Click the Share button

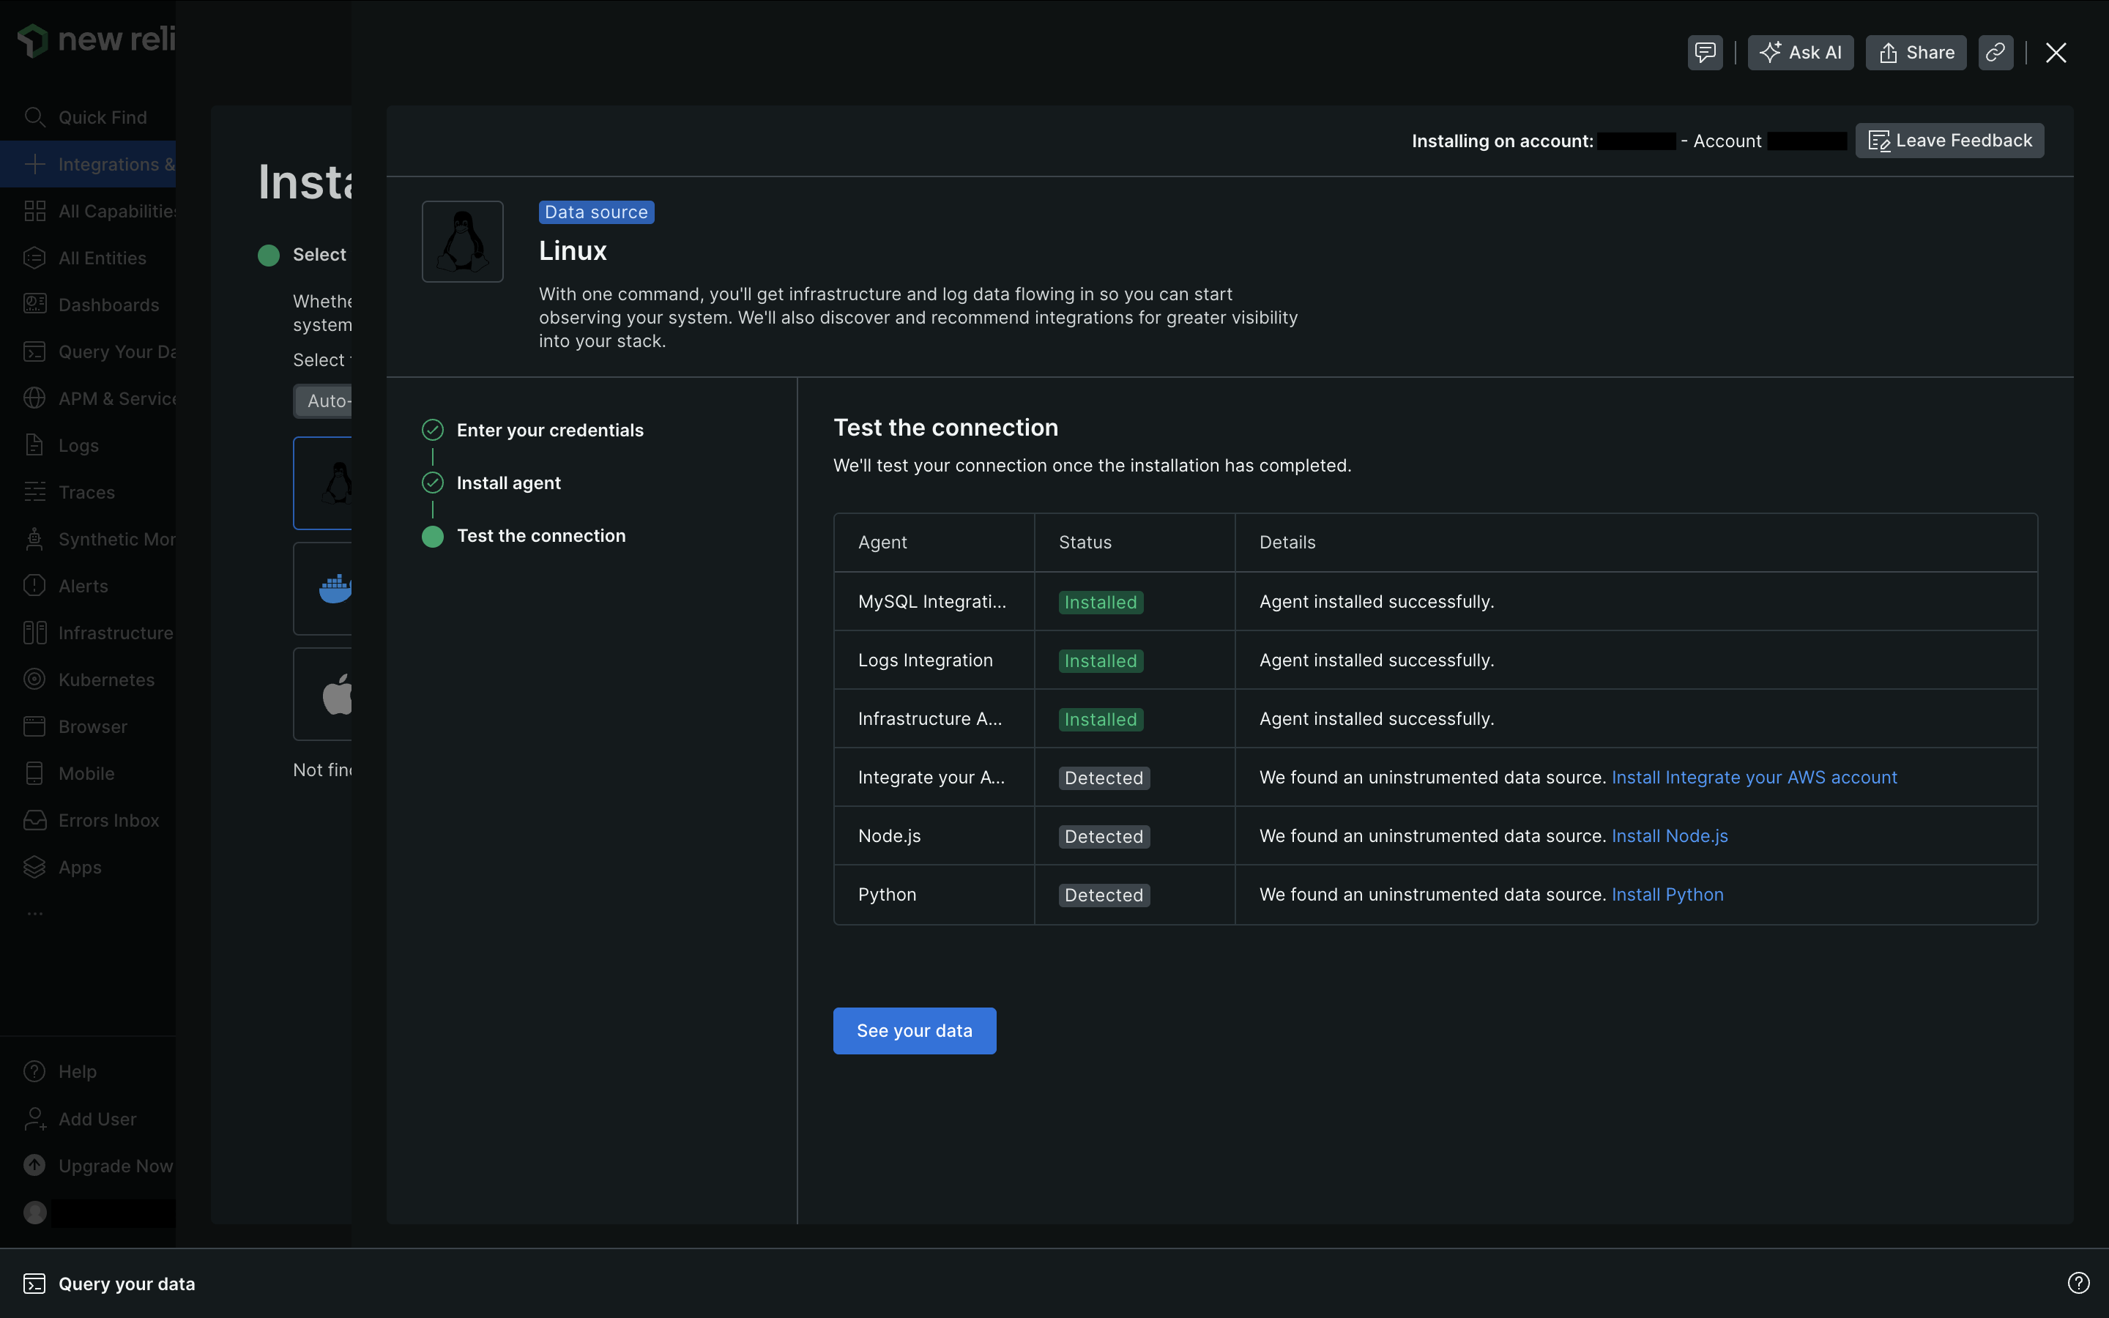pos(1916,52)
